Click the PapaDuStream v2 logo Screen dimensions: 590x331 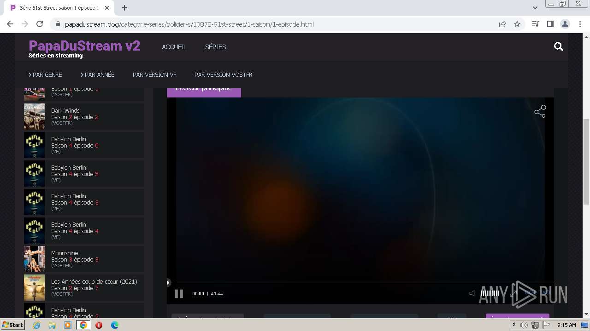coord(84,46)
